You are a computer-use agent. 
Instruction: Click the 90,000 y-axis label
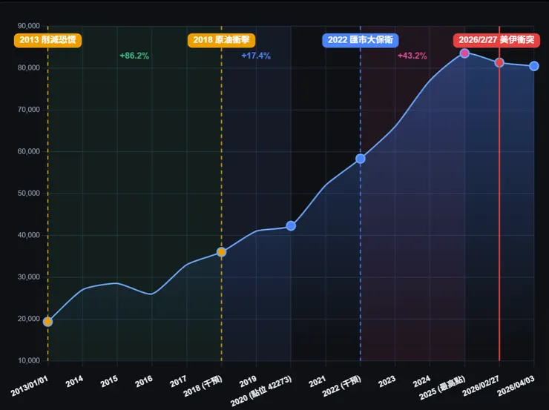[29, 26]
